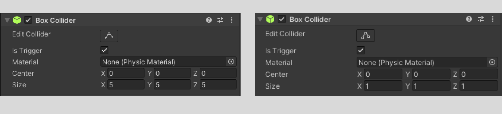Click Edit Collider button in right panel
The width and height of the screenshot is (502, 114).
[365, 36]
